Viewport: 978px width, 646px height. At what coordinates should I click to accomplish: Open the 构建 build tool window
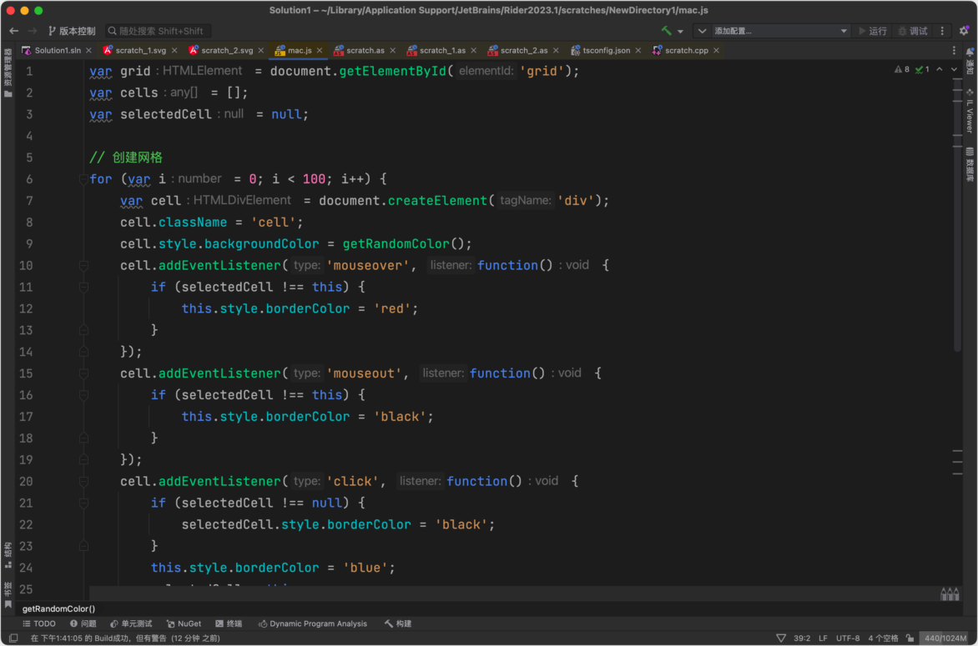pos(398,623)
